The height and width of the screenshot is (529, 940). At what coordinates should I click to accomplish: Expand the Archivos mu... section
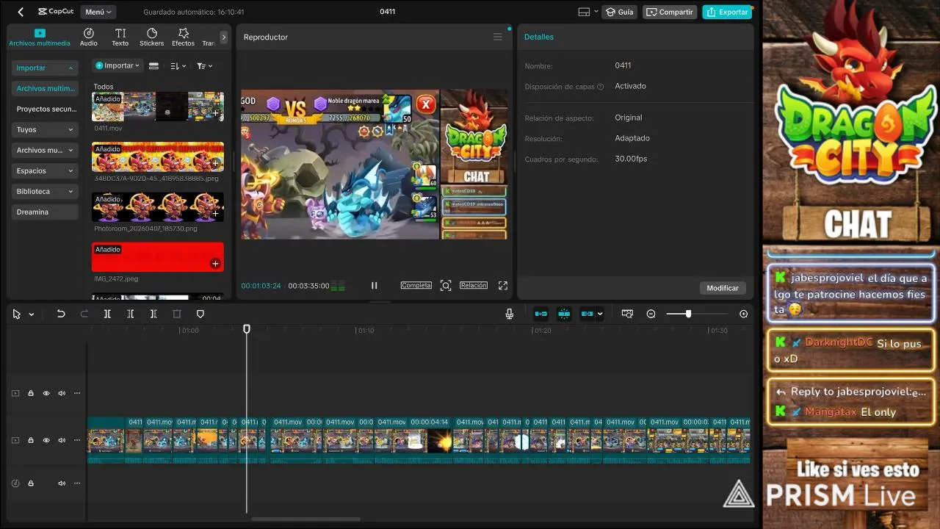point(46,150)
